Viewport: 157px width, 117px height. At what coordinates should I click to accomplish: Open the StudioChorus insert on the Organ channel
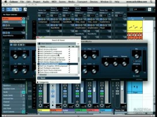(x=105, y=22)
